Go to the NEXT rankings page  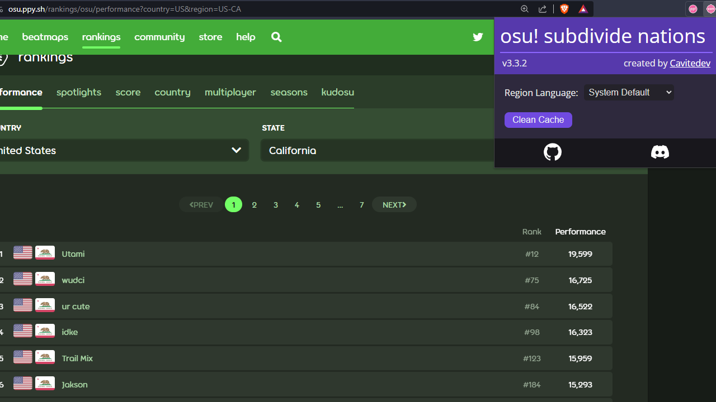[x=394, y=205]
